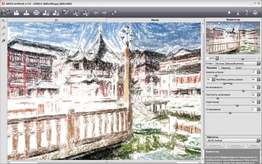The height and width of the screenshot is (164, 262).
Task: Open the Холст settings tab
Action: tap(238, 68)
